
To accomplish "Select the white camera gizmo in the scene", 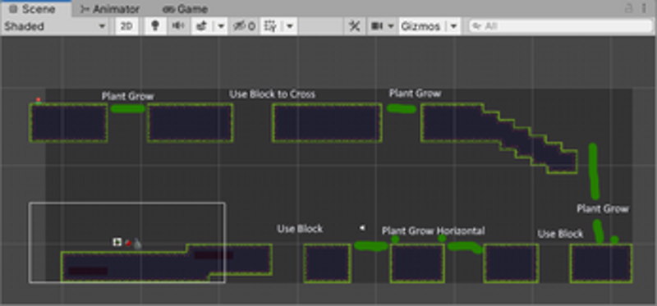I will pyautogui.click(x=362, y=228).
